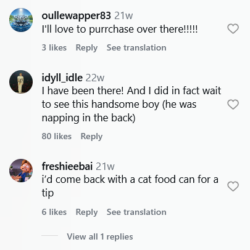Screen dimensions: 250x250
Task: Open freshieebai's profile avatar
Action: [x=21, y=171]
